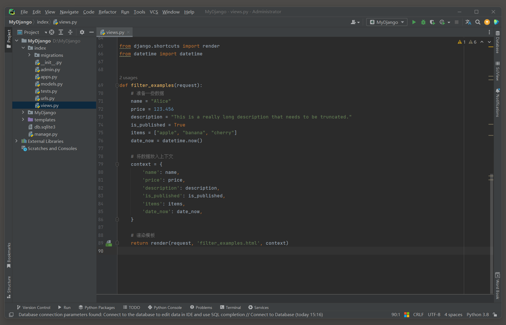Expand External Libraries node
This screenshot has height=325, width=506.
pyautogui.click(x=17, y=141)
